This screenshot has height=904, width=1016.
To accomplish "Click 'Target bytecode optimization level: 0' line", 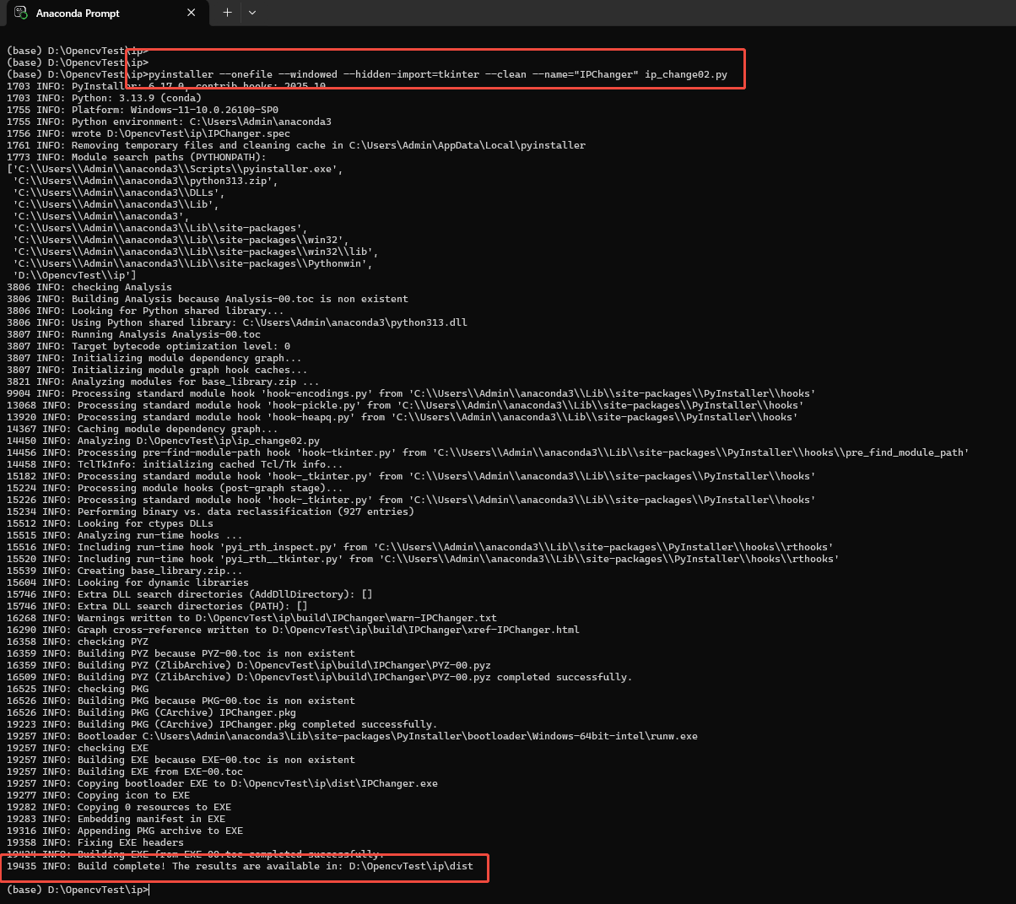I will point(149,346).
